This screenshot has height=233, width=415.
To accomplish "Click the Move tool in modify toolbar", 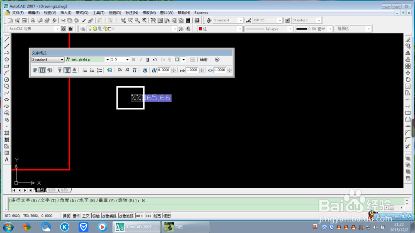I will point(408,73).
